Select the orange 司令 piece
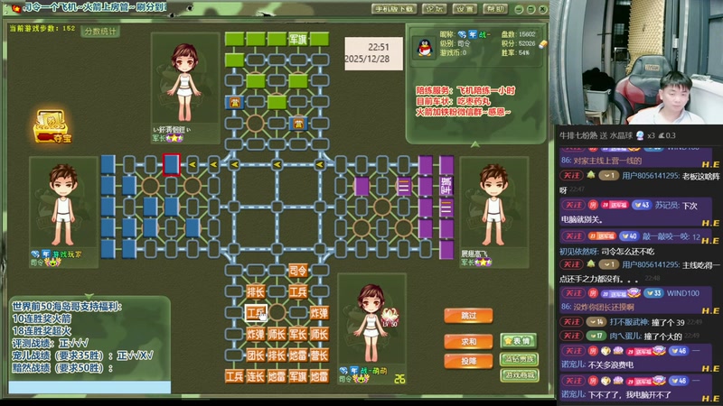This screenshot has width=723, height=406. pyautogui.click(x=298, y=271)
